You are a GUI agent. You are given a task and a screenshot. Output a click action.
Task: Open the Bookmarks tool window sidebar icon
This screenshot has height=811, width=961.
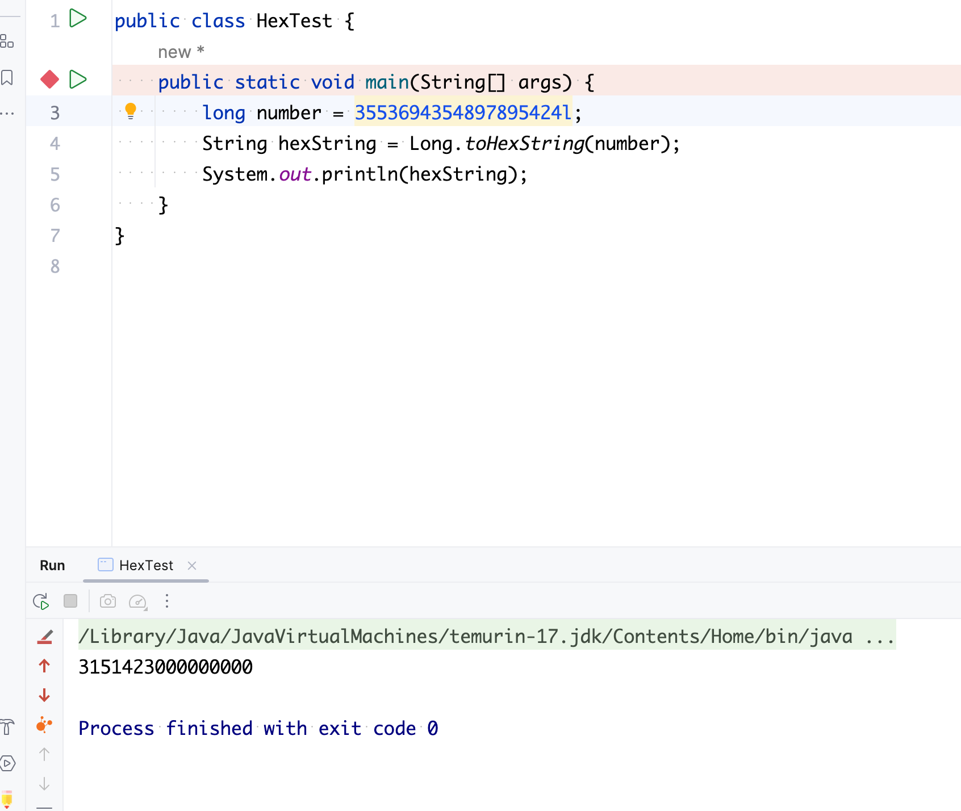(x=7, y=77)
